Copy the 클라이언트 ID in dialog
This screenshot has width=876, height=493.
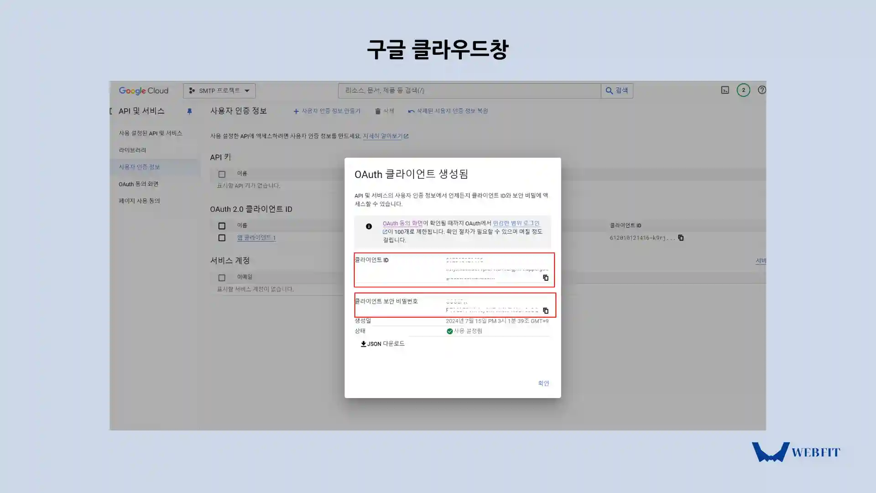click(546, 278)
